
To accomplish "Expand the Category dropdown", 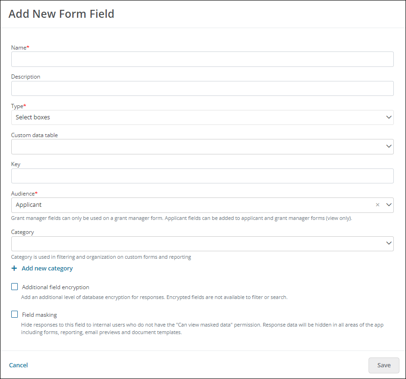I will pyautogui.click(x=202, y=244).
